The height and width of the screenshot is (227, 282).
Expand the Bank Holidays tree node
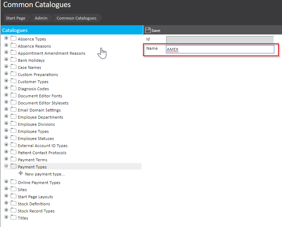pyautogui.click(x=6, y=60)
